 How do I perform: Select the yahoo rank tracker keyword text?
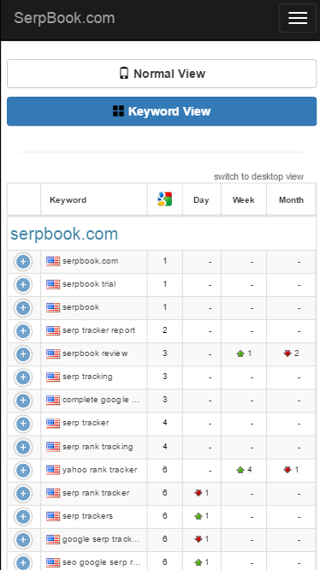[x=100, y=470]
